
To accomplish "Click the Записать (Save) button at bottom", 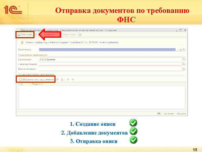I will (169, 113).
